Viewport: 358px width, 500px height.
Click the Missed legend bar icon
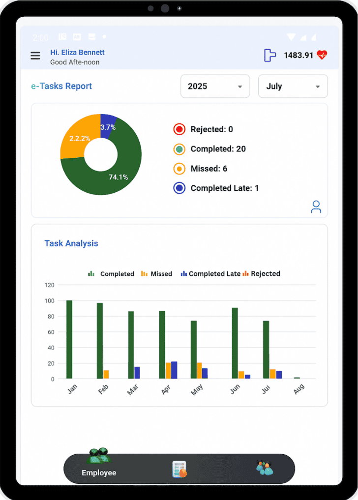pyautogui.click(x=144, y=273)
